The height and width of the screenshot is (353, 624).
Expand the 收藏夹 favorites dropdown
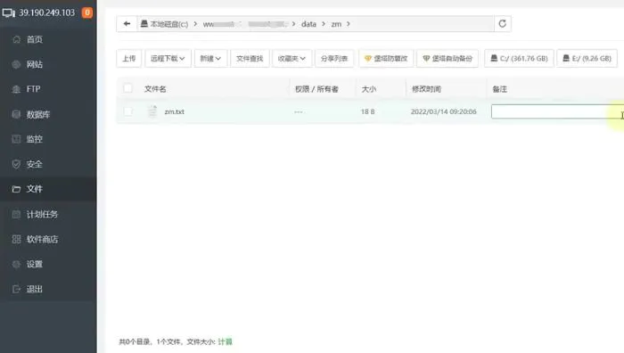click(291, 59)
